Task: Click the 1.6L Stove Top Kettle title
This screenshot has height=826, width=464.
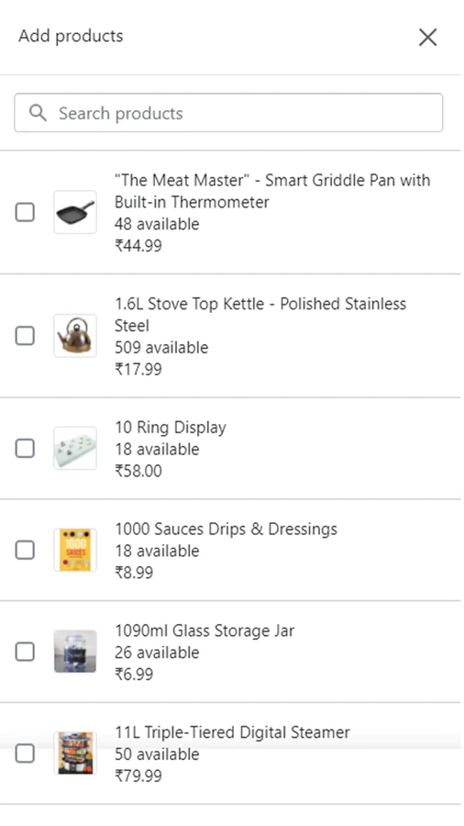Action: pos(260,315)
